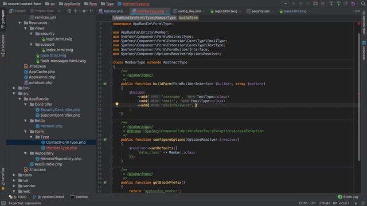Click cursor position 22:36 in status bar

pos(303,203)
